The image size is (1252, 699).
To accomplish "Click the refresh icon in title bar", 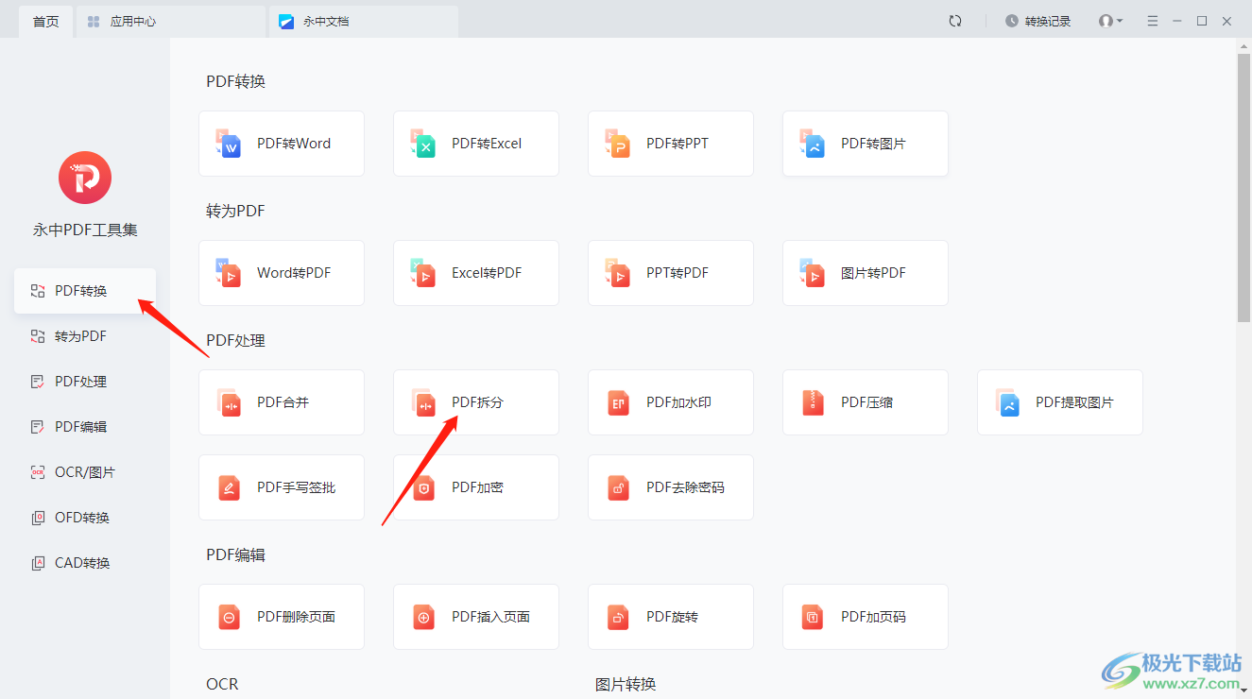I will pyautogui.click(x=955, y=21).
